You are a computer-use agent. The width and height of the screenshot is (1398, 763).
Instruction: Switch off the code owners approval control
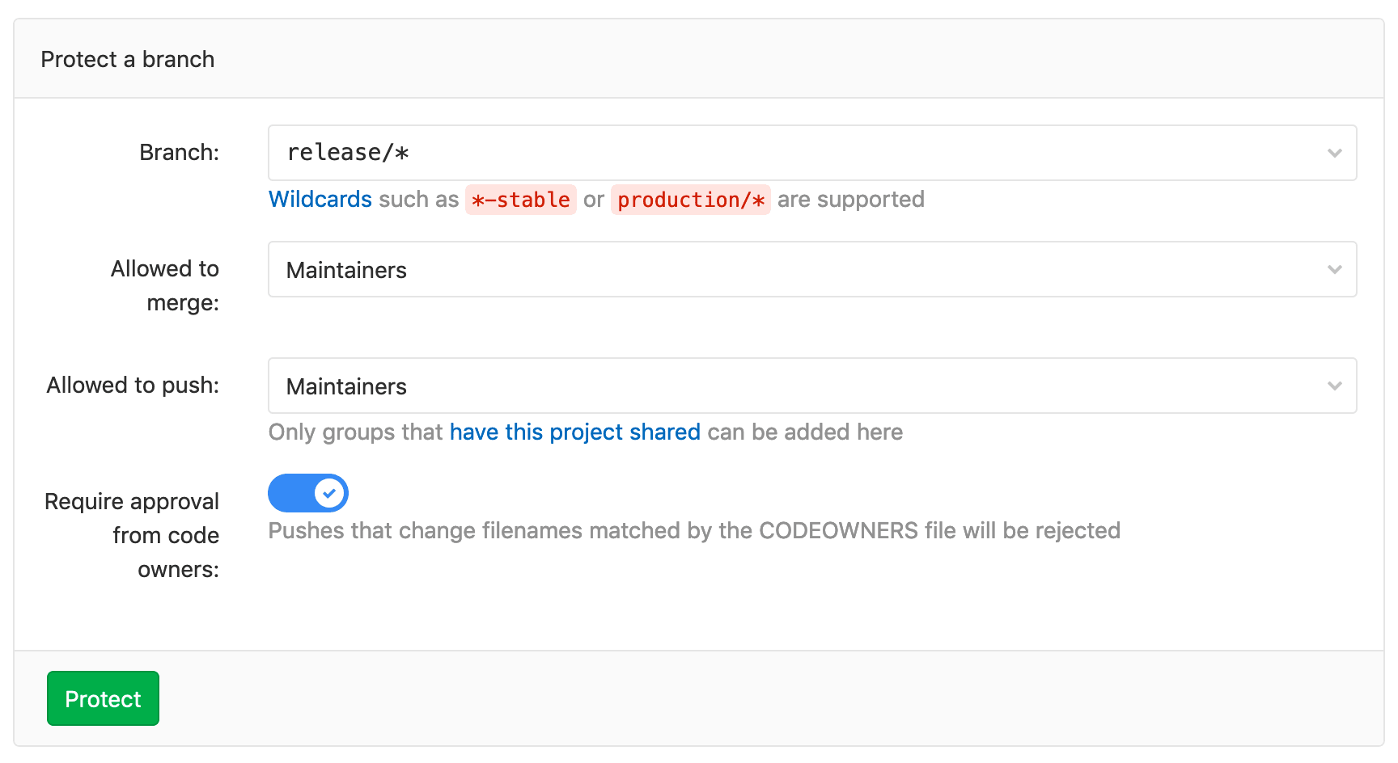(308, 492)
